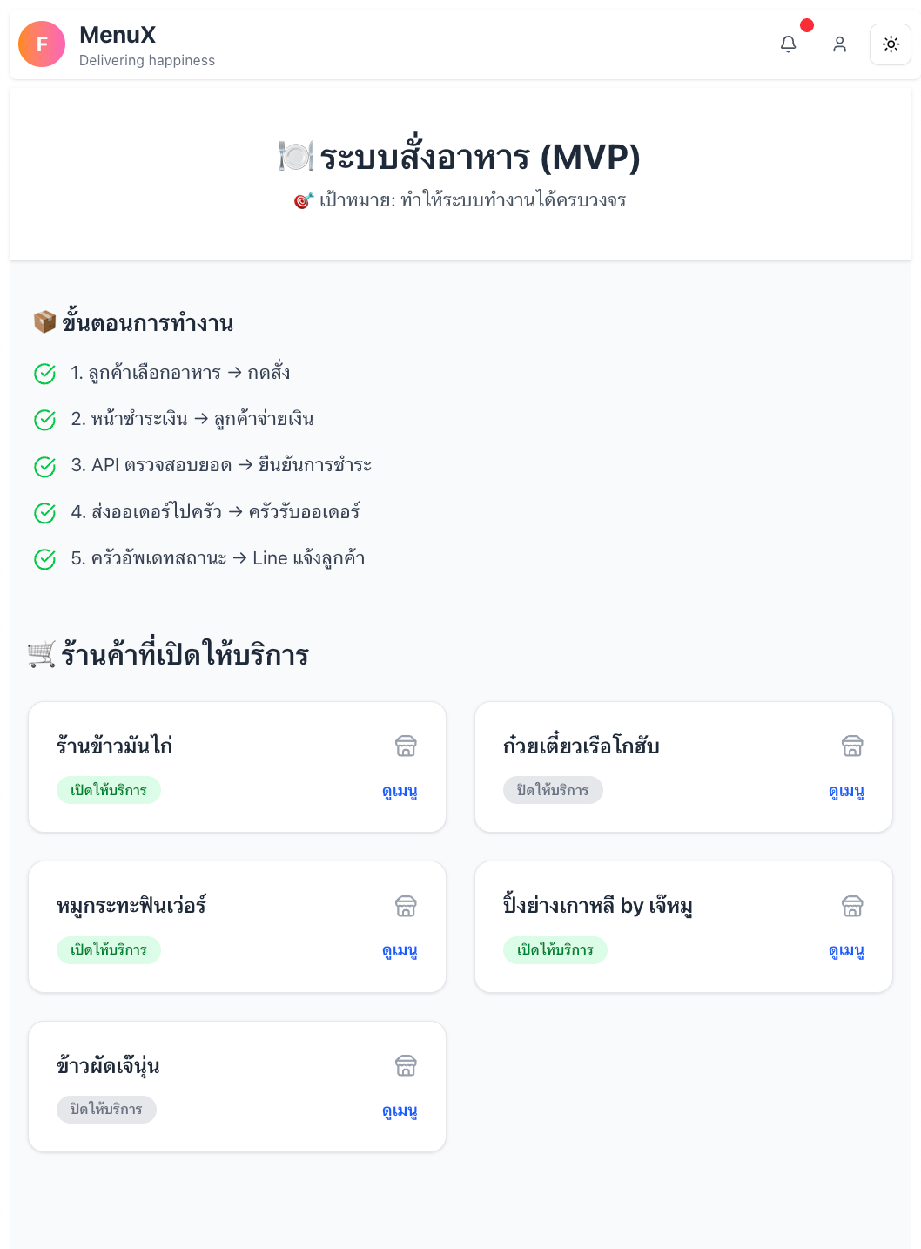Click the store icon on หมูกระทะฟินเว่อร์ card
921x1249 pixels.
(x=406, y=907)
